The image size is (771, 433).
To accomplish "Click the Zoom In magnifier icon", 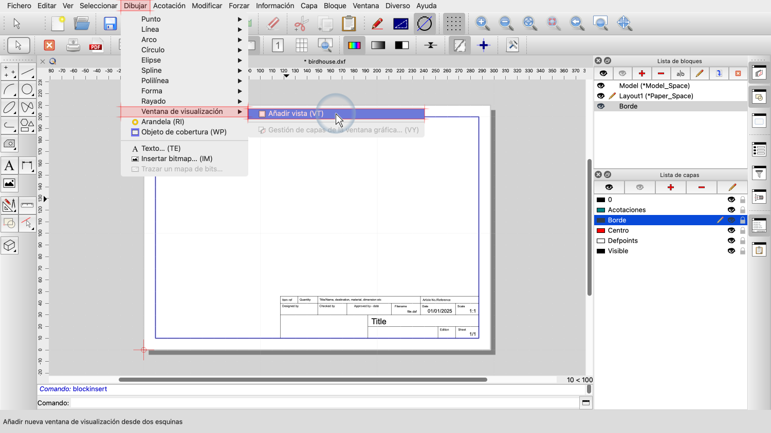I will click(482, 23).
